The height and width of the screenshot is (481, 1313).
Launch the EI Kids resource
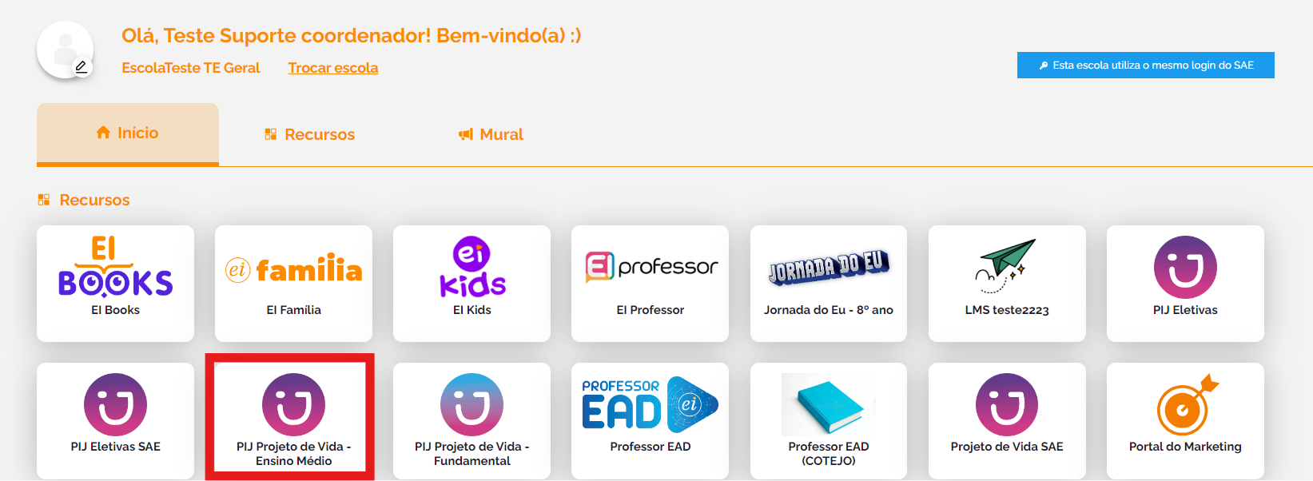click(471, 284)
